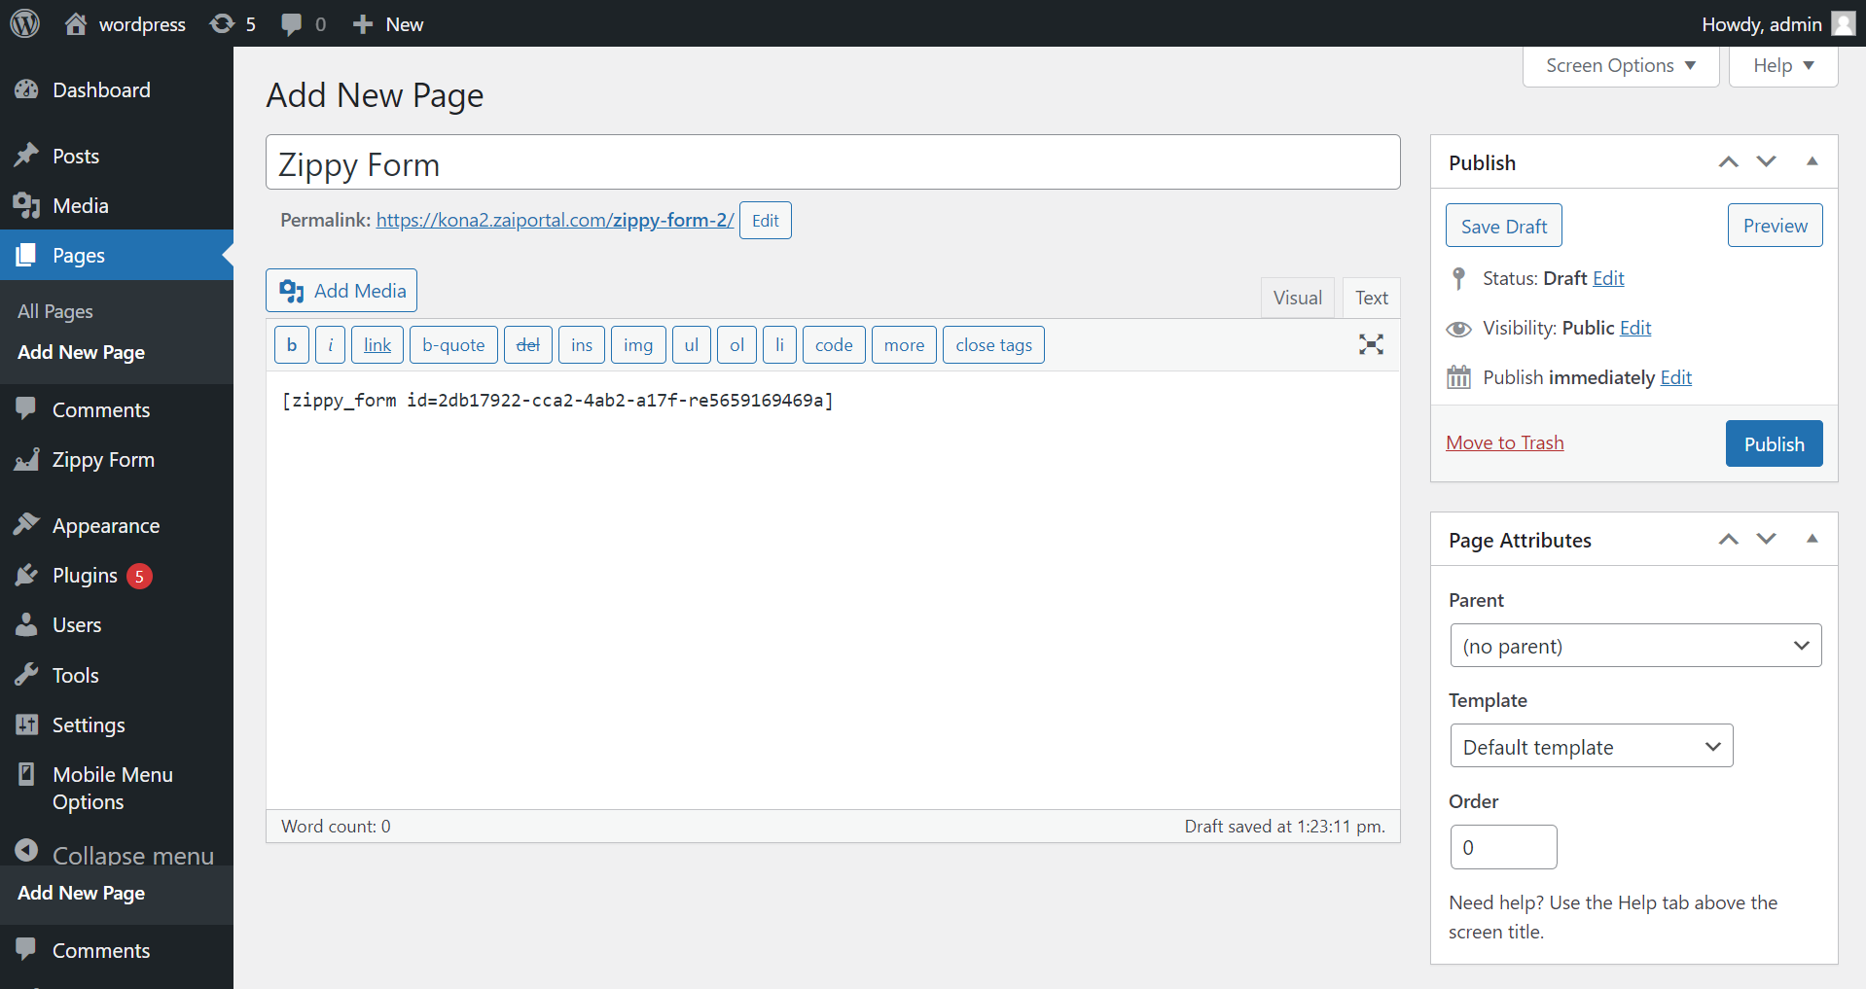This screenshot has width=1866, height=989.
Task: Expand the Screen Options panel
Action: 1619,65
